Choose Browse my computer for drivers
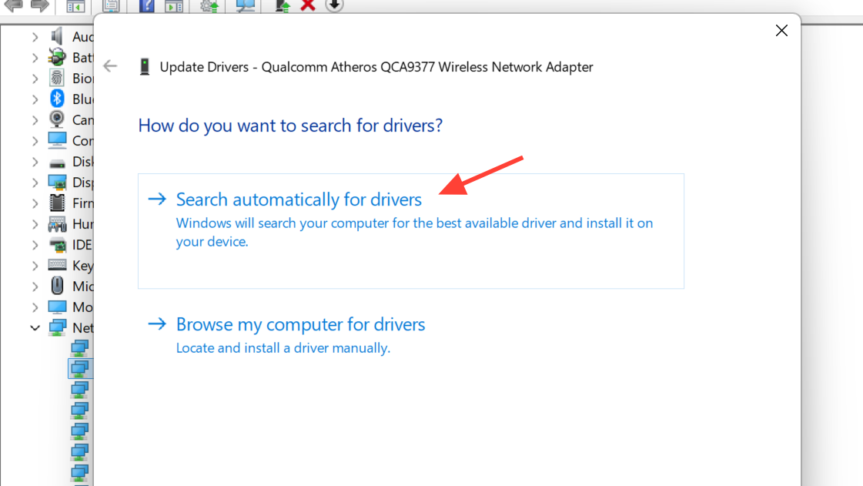The image size is (863, 486). pyautogui.click(x=300, y=324)
